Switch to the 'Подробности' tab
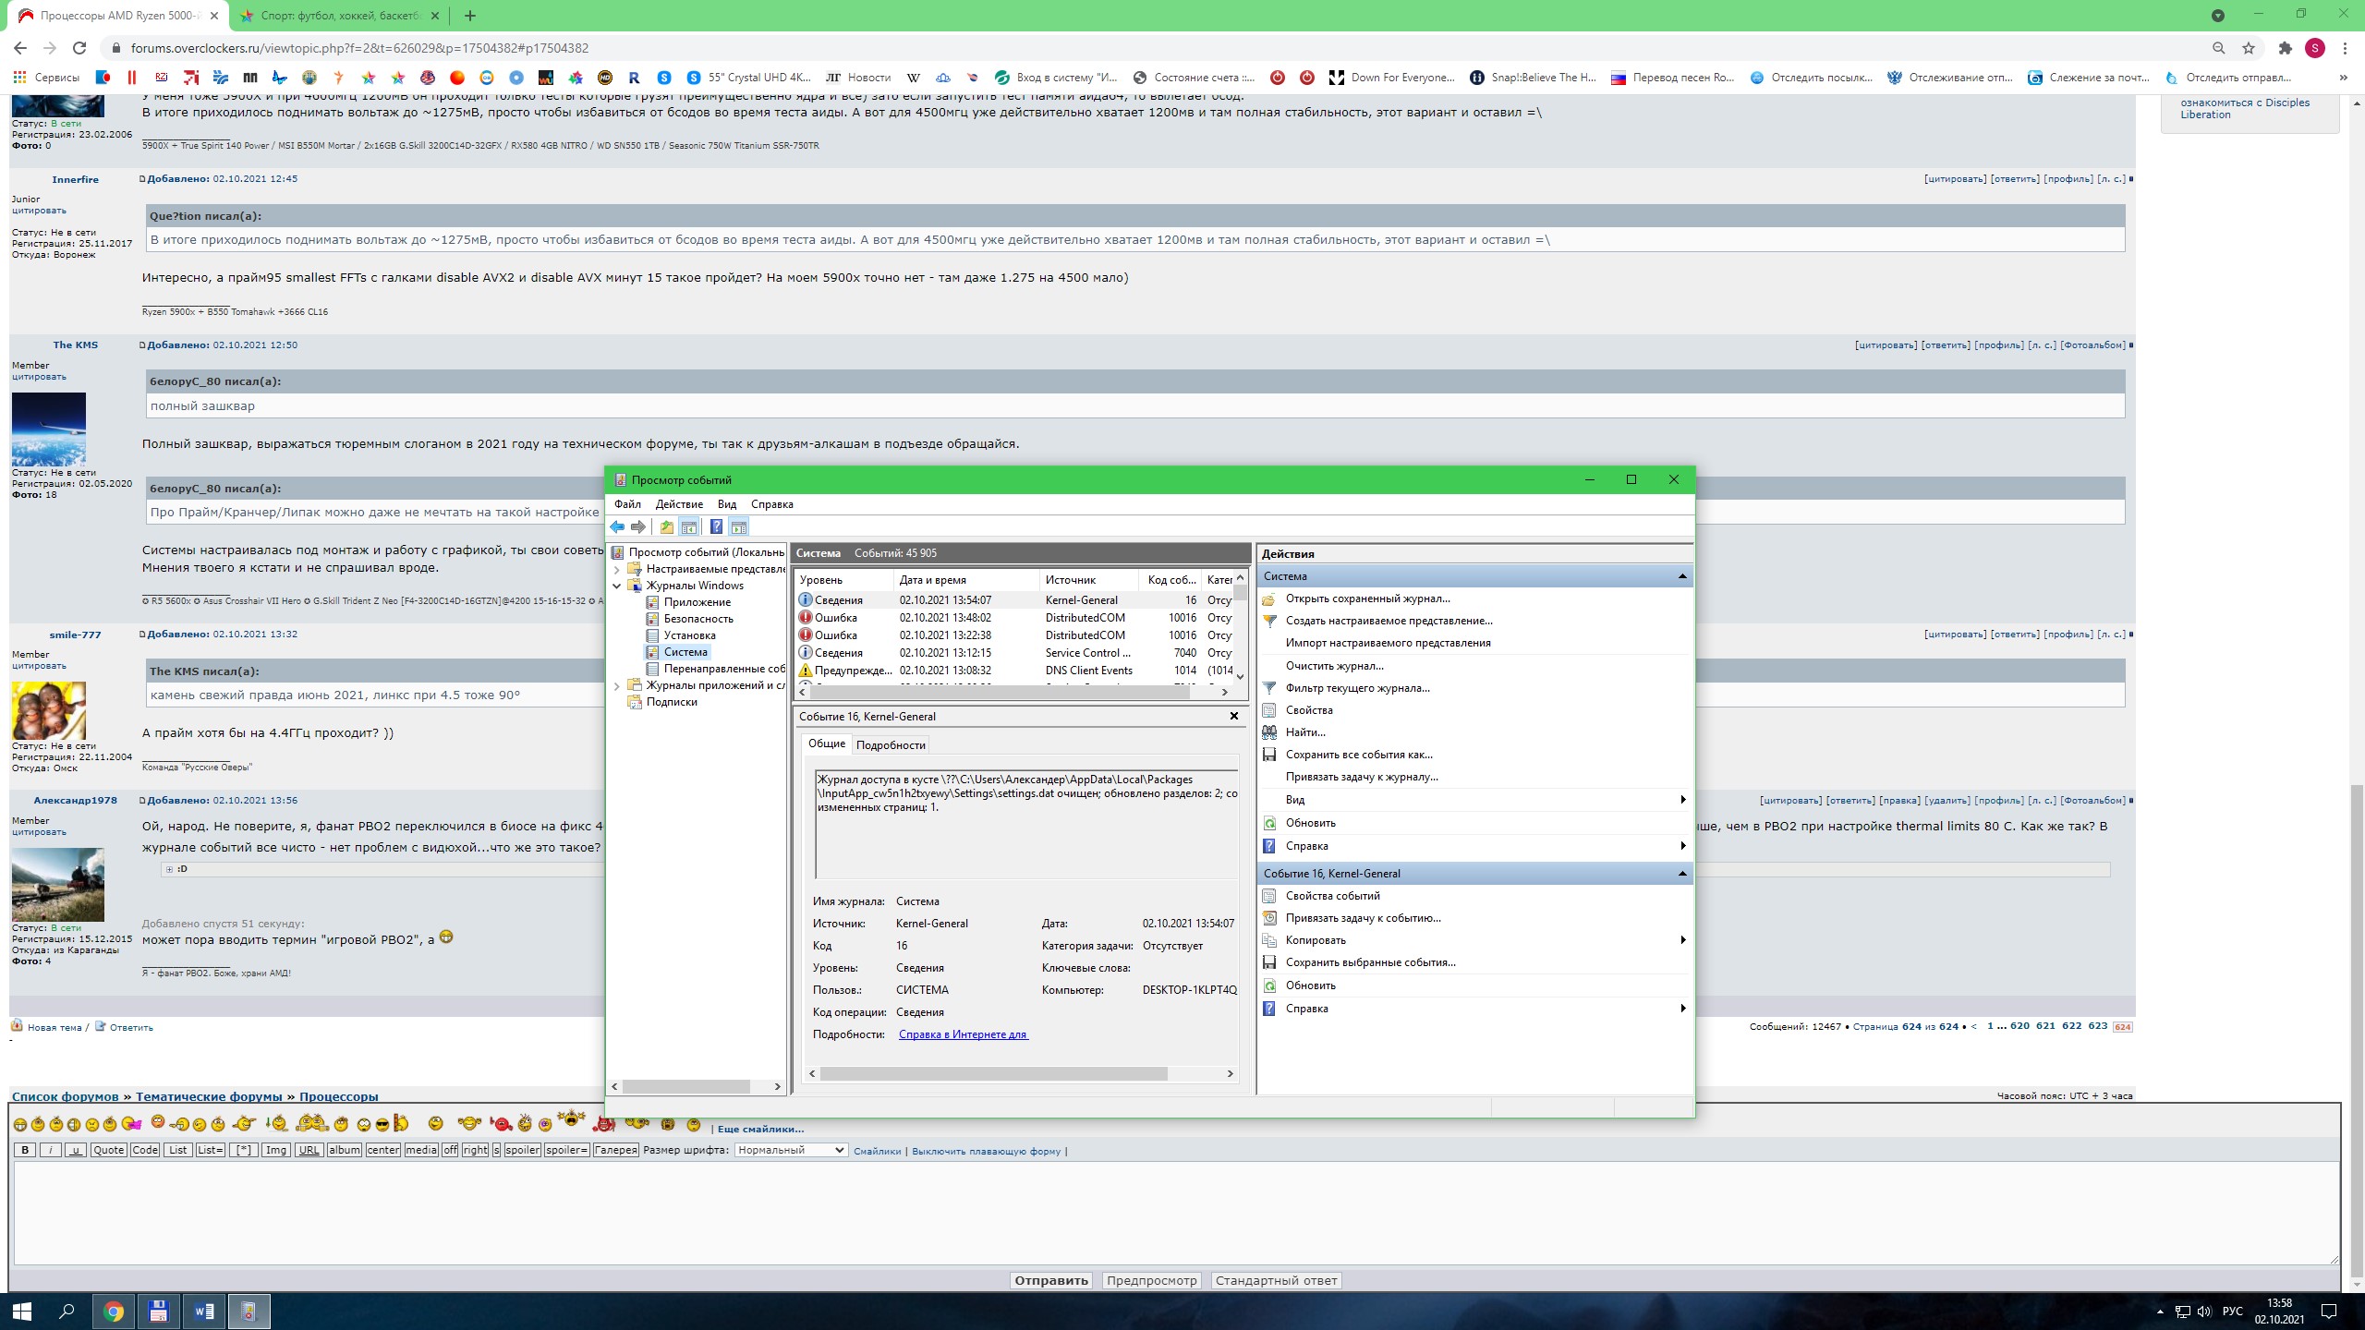Screen dimensions: 2365x1330 click(x=891, y=745)
